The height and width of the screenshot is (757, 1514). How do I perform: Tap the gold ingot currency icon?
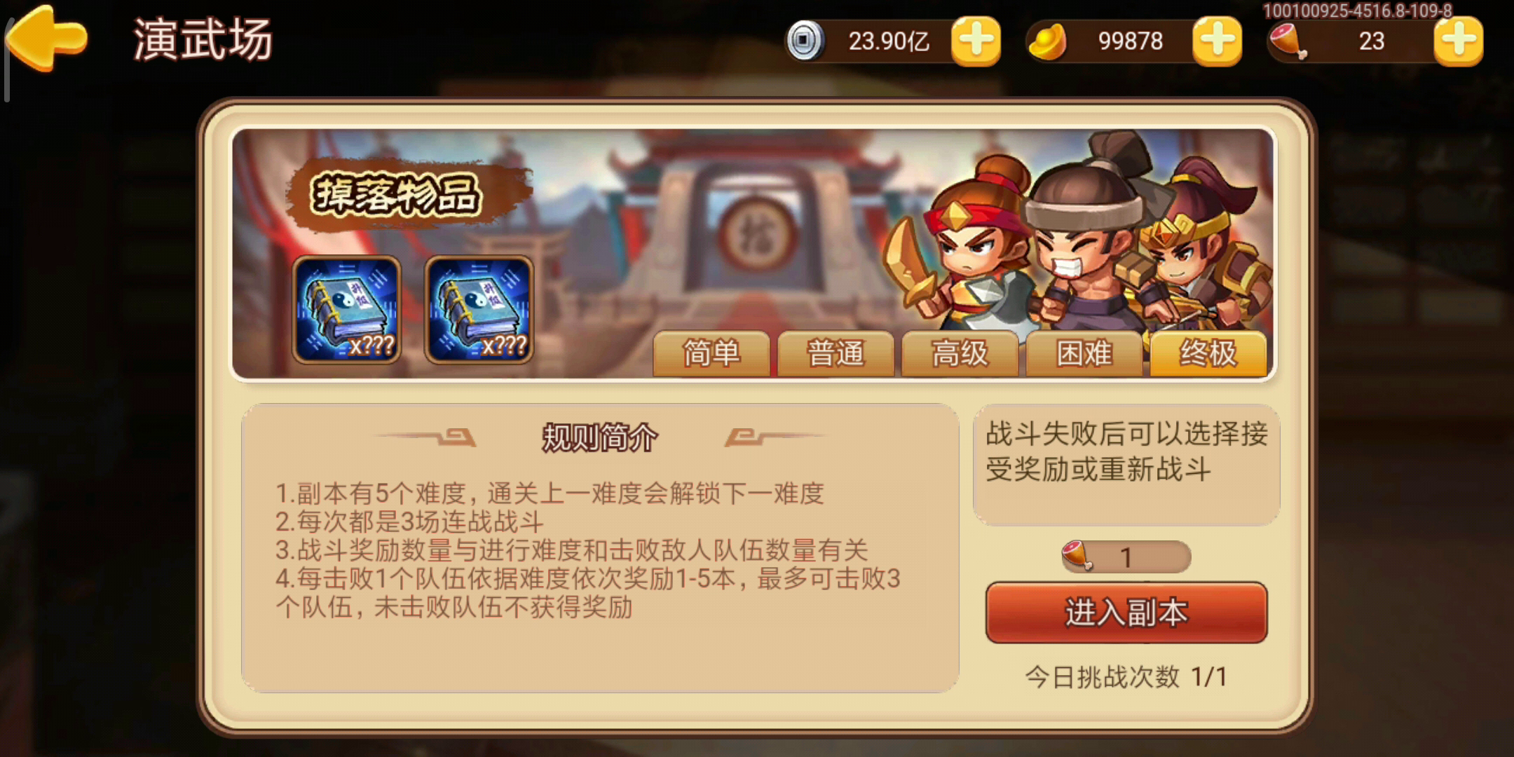coord(1047,41)
